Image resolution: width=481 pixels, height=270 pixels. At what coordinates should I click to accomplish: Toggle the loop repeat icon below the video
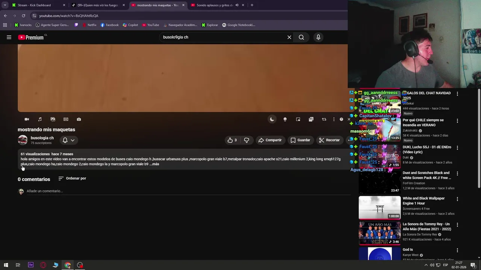324,119
